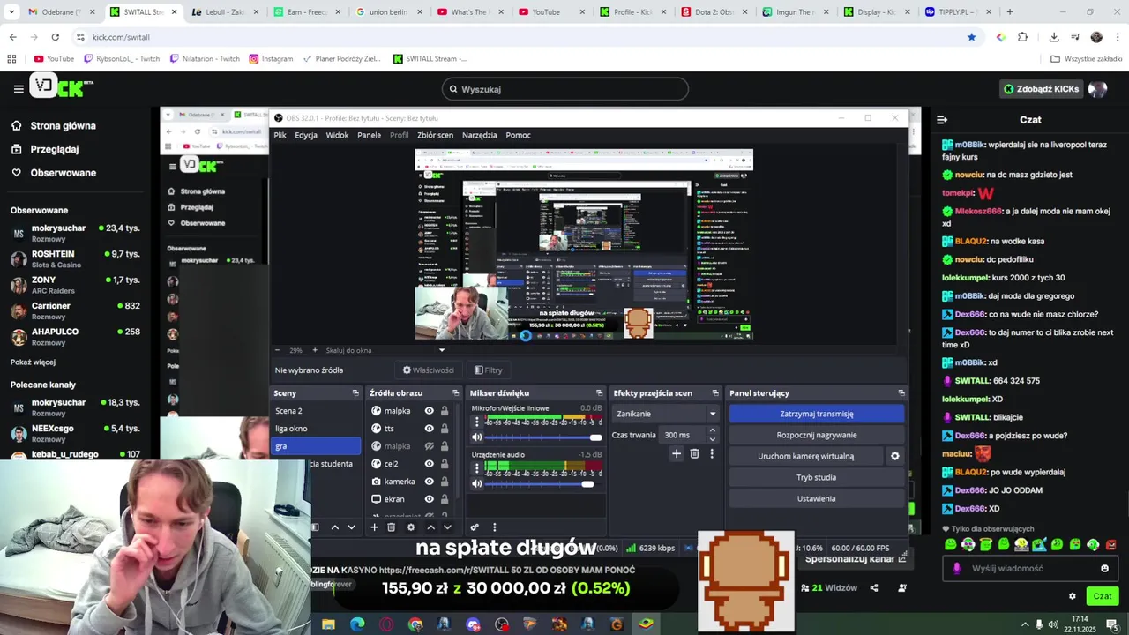Move selected source up in list
Image resolution: width=1129 pixels, height=635 pixels.
tap(430, 527)
